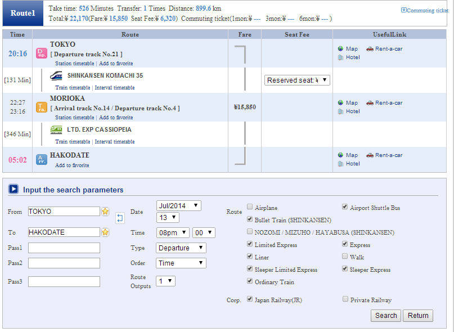Click the blue Arr. icon beside HAKODATE
The image size is (454, 332).
[x=42, y=160]
